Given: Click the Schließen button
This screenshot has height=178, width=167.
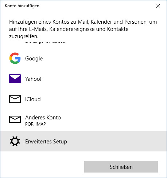Looking at the screenshot, I should [121, 167].
